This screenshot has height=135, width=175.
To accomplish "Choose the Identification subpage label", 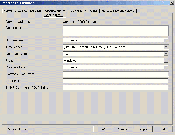I will [x=53, y=15].
